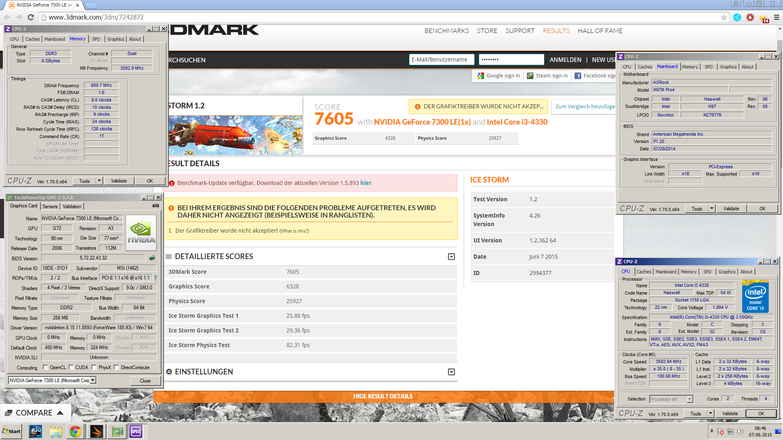This screenshot has width=783, height=440.
Task: Click clock in system tray
Action: 760,431
